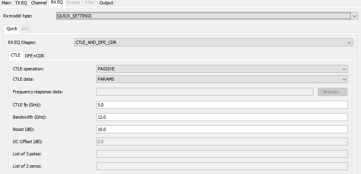Open the Rx model type dropdown
The height and width of the screenshot is (174, 361).
pos(208,16)
